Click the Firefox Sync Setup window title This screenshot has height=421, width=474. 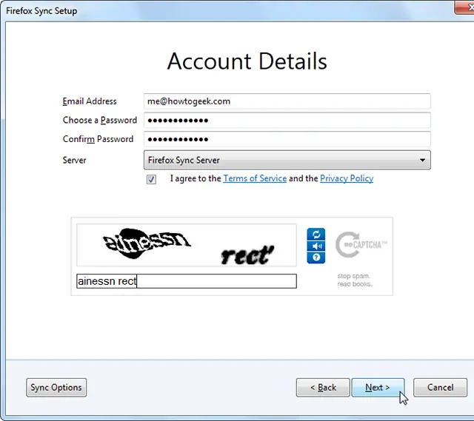coord(41,11)
